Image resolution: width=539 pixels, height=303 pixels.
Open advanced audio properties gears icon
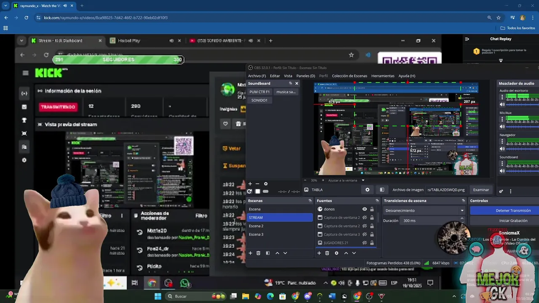tap(501, 191)
